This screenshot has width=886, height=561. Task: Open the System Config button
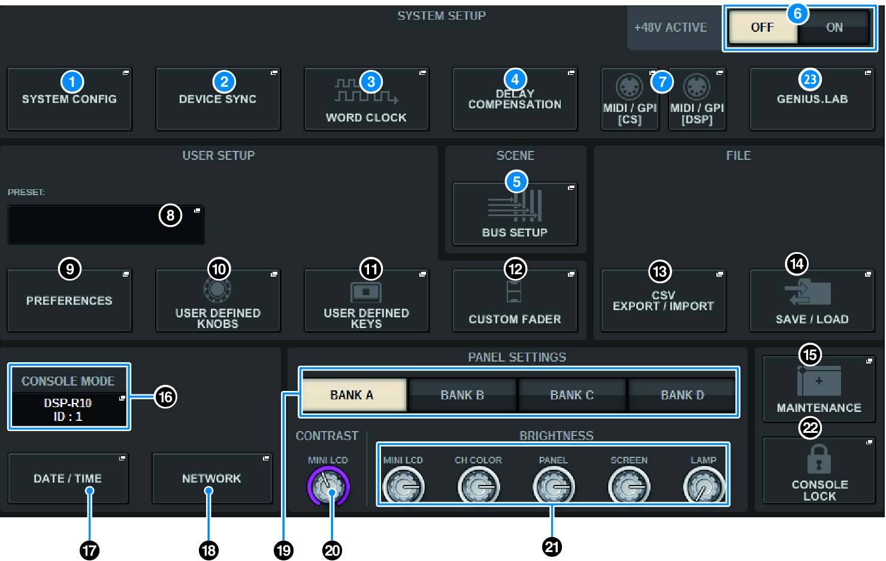click(69, 99)
